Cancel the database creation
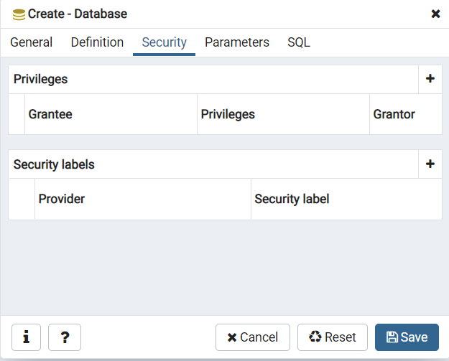 [x=253, y=337]
